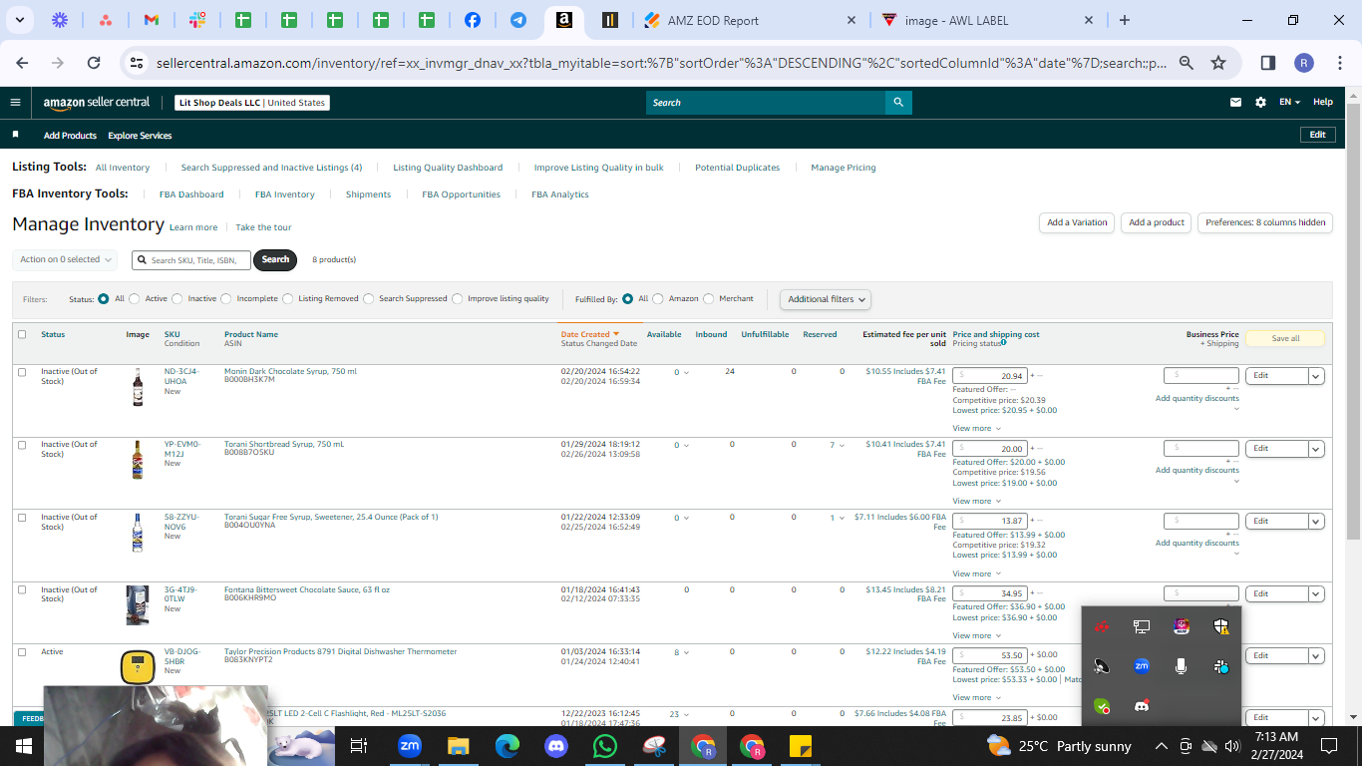
Task: Click the Amazon Seller Central logo
Action: coord(97,102)
